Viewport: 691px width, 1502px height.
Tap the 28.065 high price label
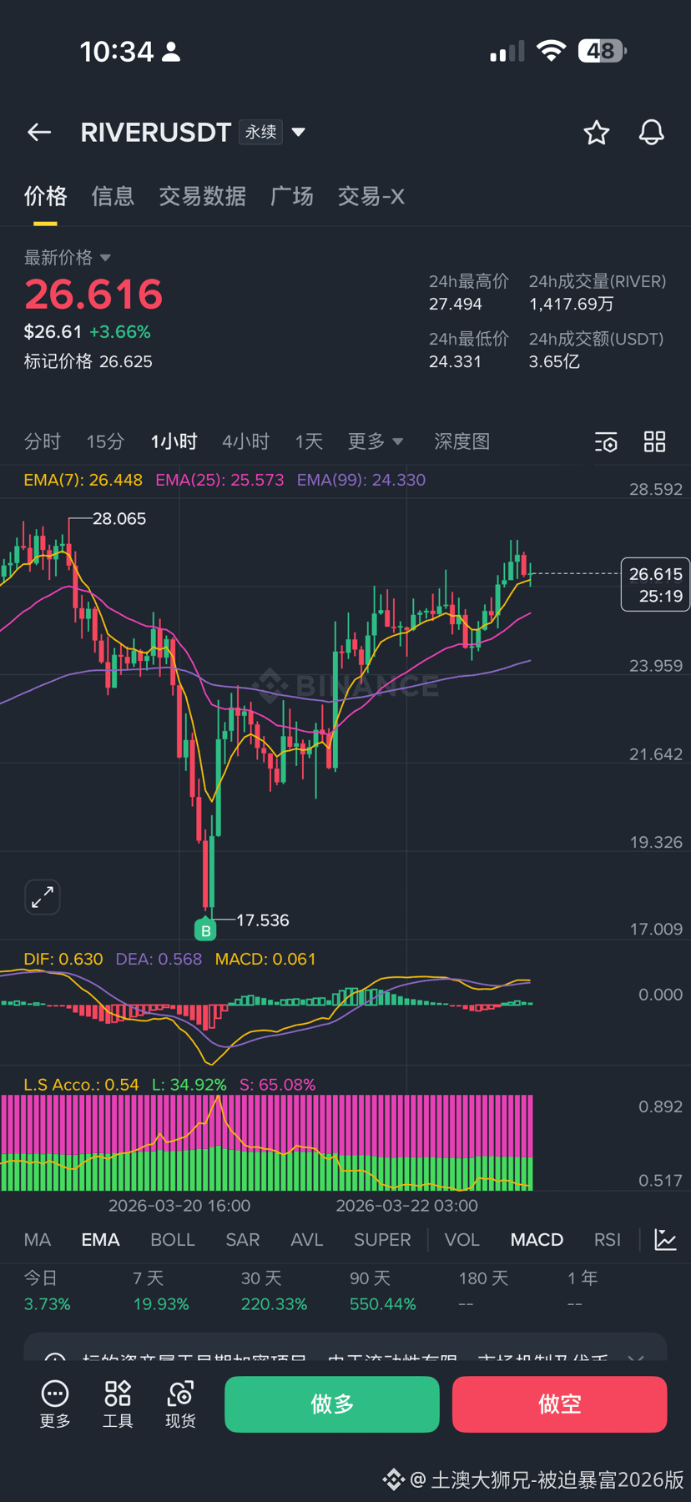click(x=119, y=519)
